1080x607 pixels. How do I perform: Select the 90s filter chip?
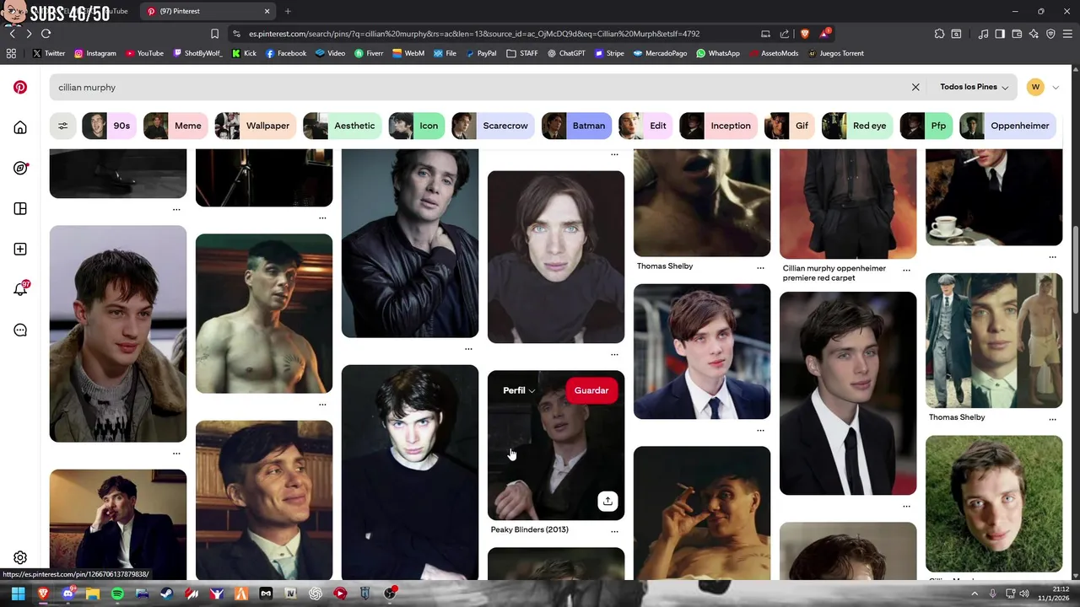tap(108, 126)
